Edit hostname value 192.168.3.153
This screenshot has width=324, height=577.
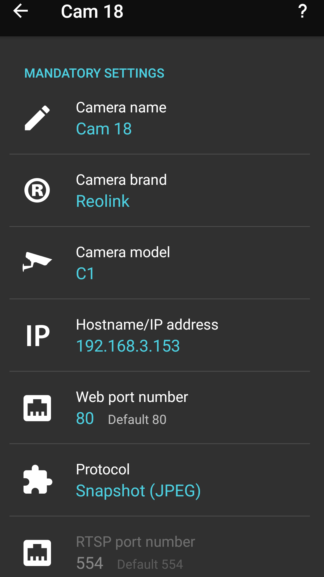(128, 346)
